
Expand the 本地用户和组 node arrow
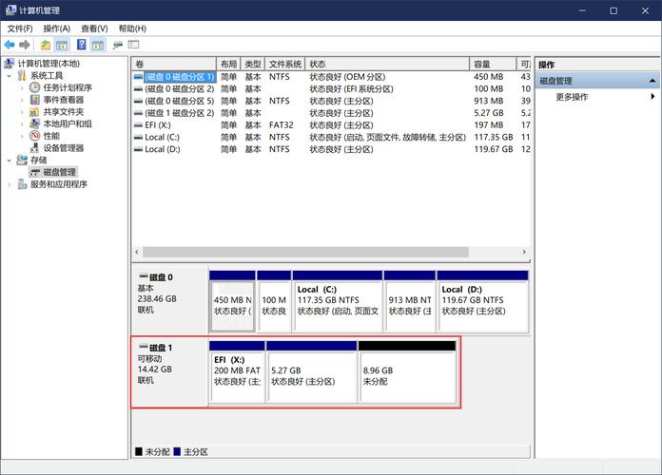tap(22, 124)
